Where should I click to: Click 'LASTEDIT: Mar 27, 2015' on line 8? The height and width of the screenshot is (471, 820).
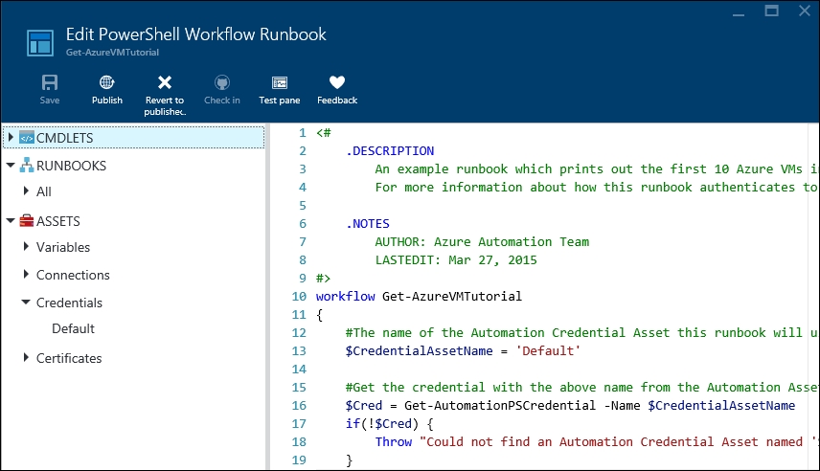456,260
